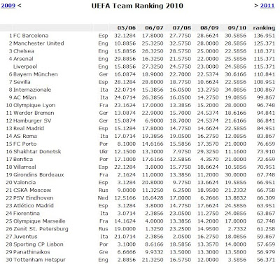Click Barcelona's ranking total 136.951
This screenshot has height=264, width=280.
[265, 36]
